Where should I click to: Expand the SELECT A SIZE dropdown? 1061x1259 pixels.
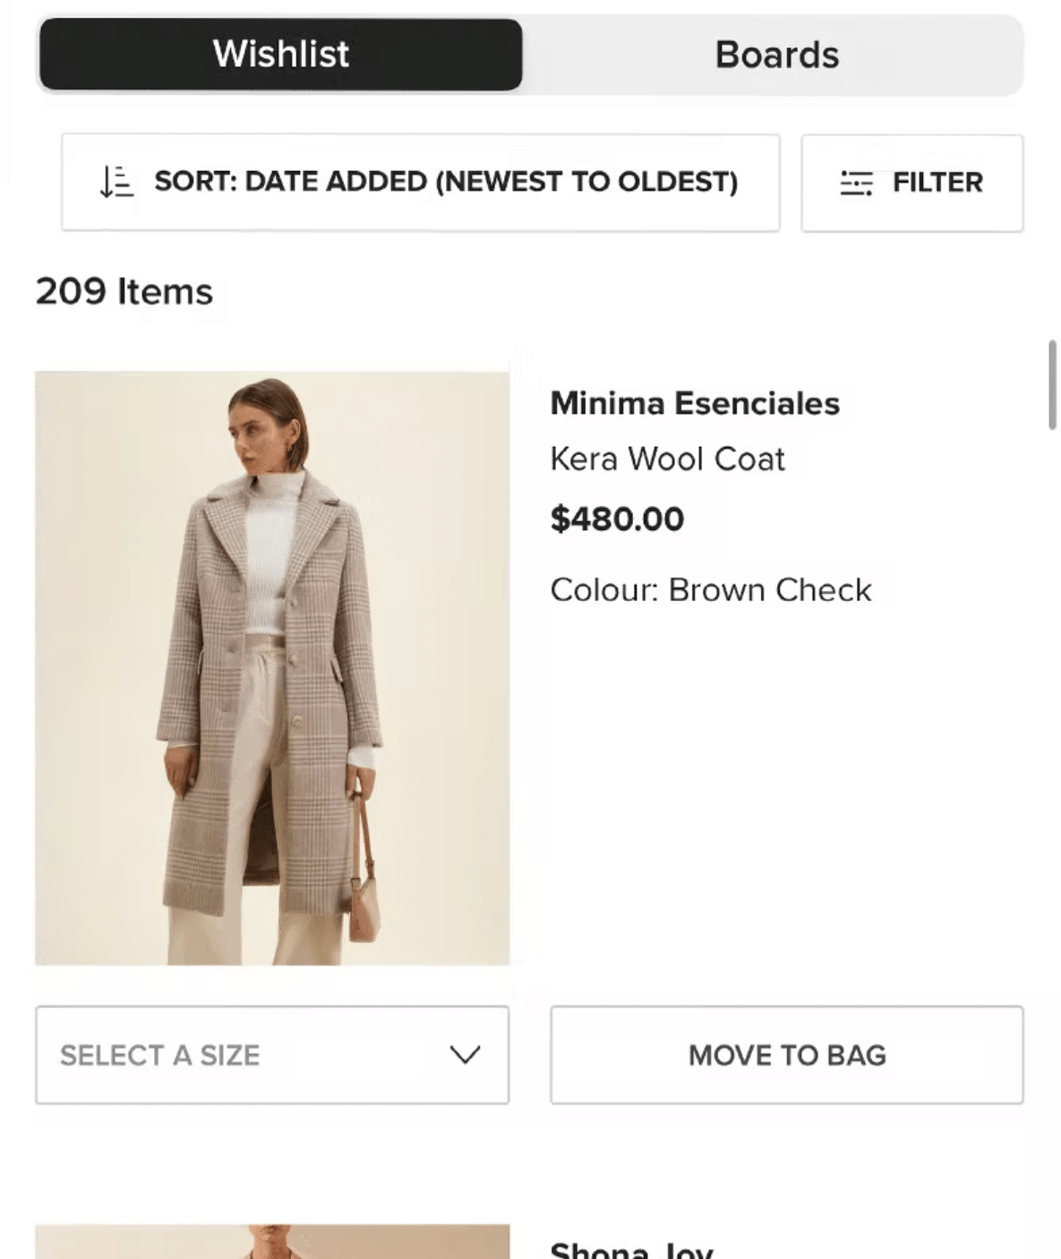point(272,1055)
